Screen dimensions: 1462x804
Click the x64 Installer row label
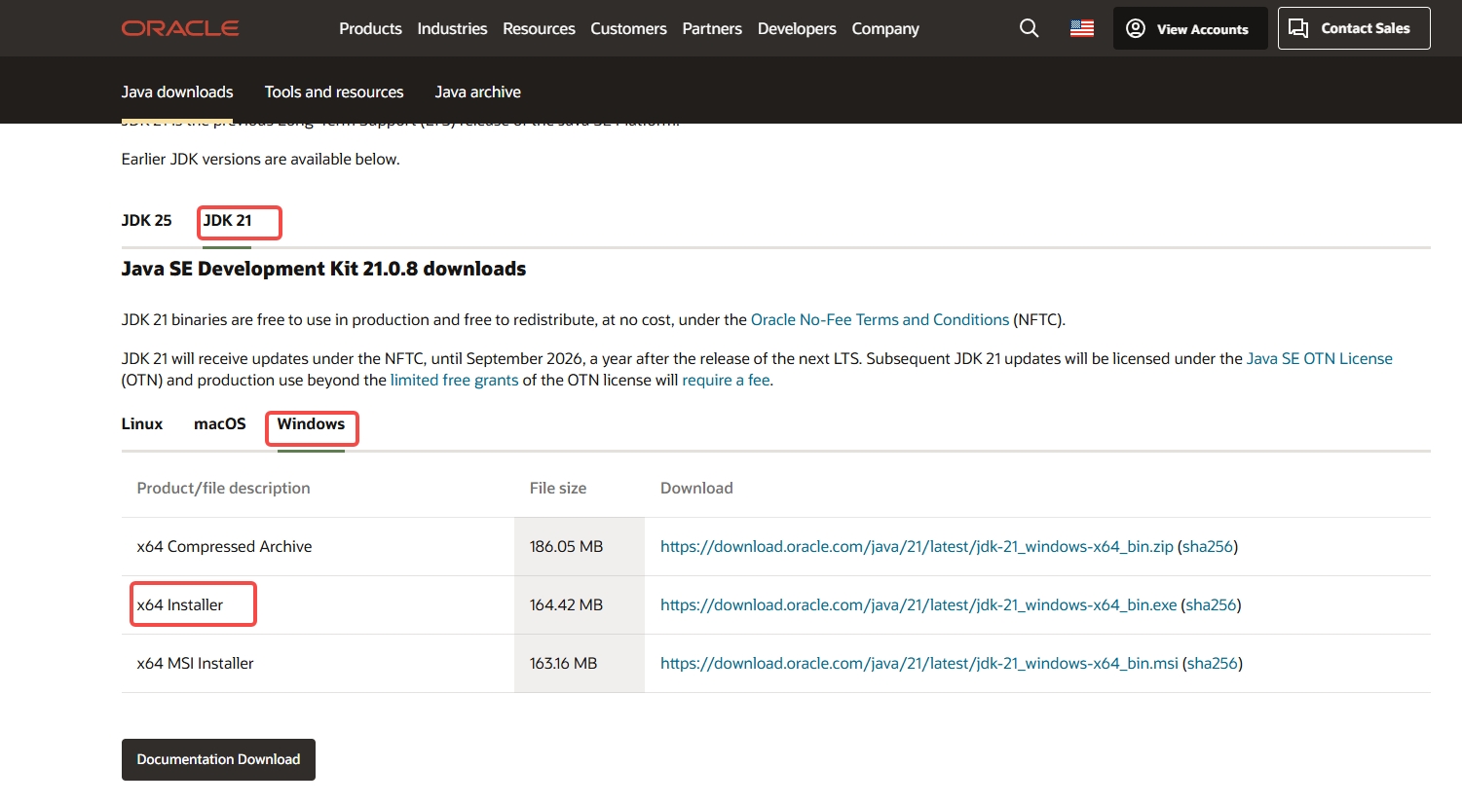click(180, 604)
